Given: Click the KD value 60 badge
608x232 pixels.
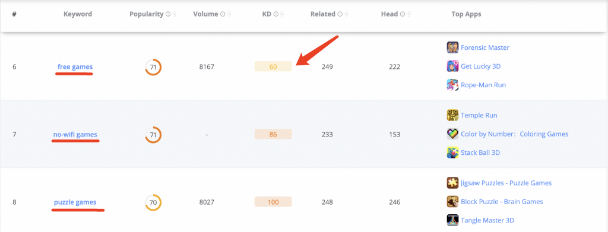Looking at the screenshot, I should (273, 66).
